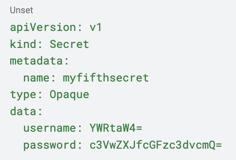Screen dimensions: 236x160
Task: Click the username key
Action: pyautogui.click(x=49, y=128)
